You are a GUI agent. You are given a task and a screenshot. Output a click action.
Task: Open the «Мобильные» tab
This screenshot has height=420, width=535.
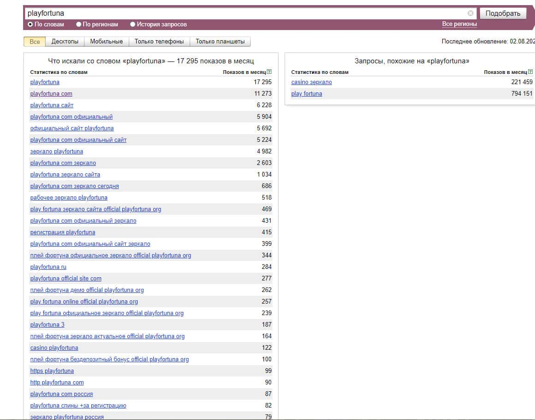coord(106,42)
